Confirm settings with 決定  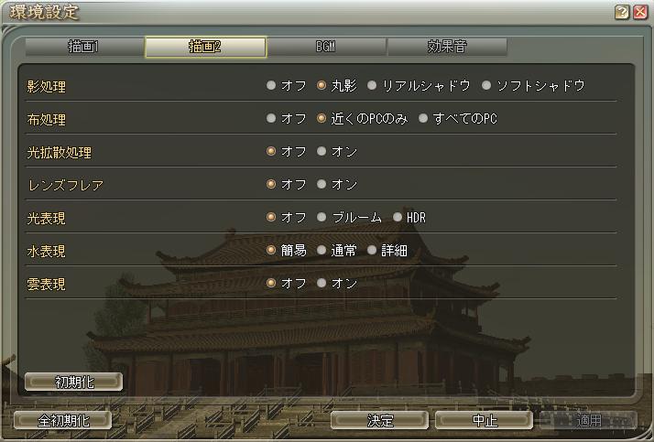click(x=379, y=420)
